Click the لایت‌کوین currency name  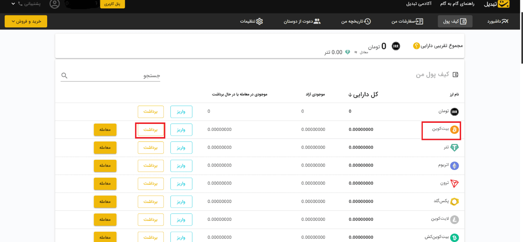439,219
